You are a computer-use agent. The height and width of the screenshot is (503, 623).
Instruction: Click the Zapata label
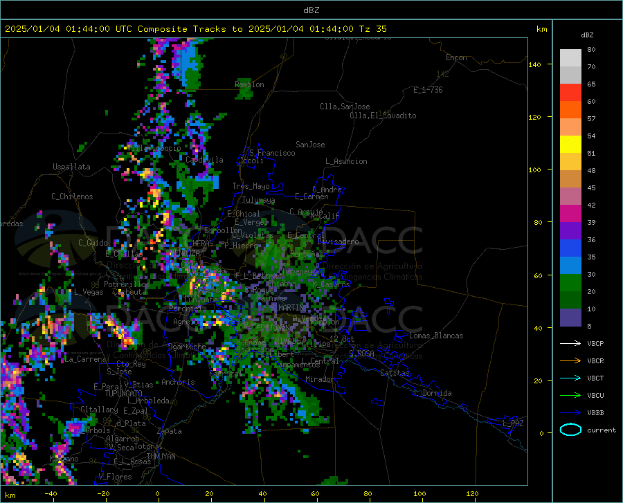(170, 431)
